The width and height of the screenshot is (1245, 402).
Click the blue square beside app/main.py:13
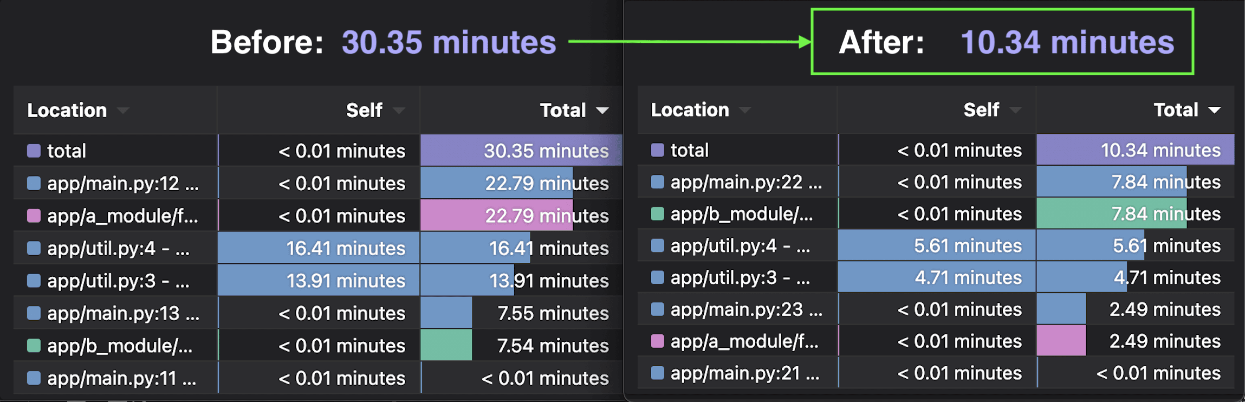(34, 313)
